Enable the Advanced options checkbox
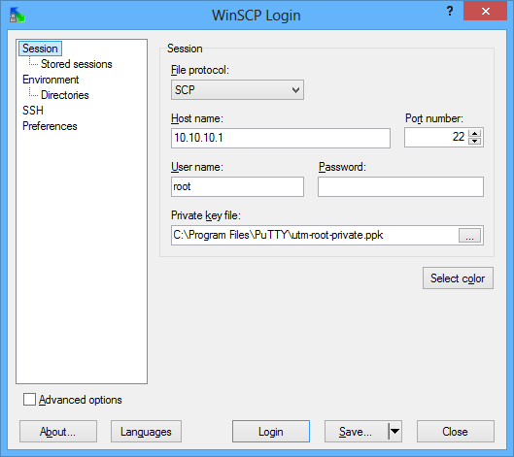The width and height of the screenshot is (514, 457). pyautogui.click(x=29, y=400)
